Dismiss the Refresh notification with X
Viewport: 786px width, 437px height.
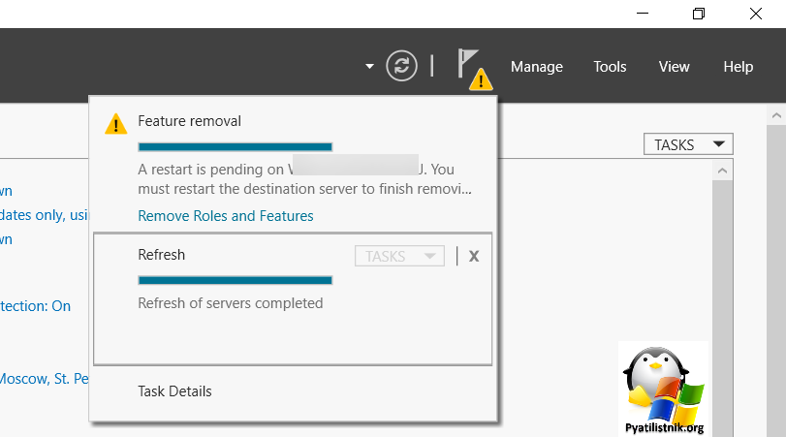click(x=474, y=256)
